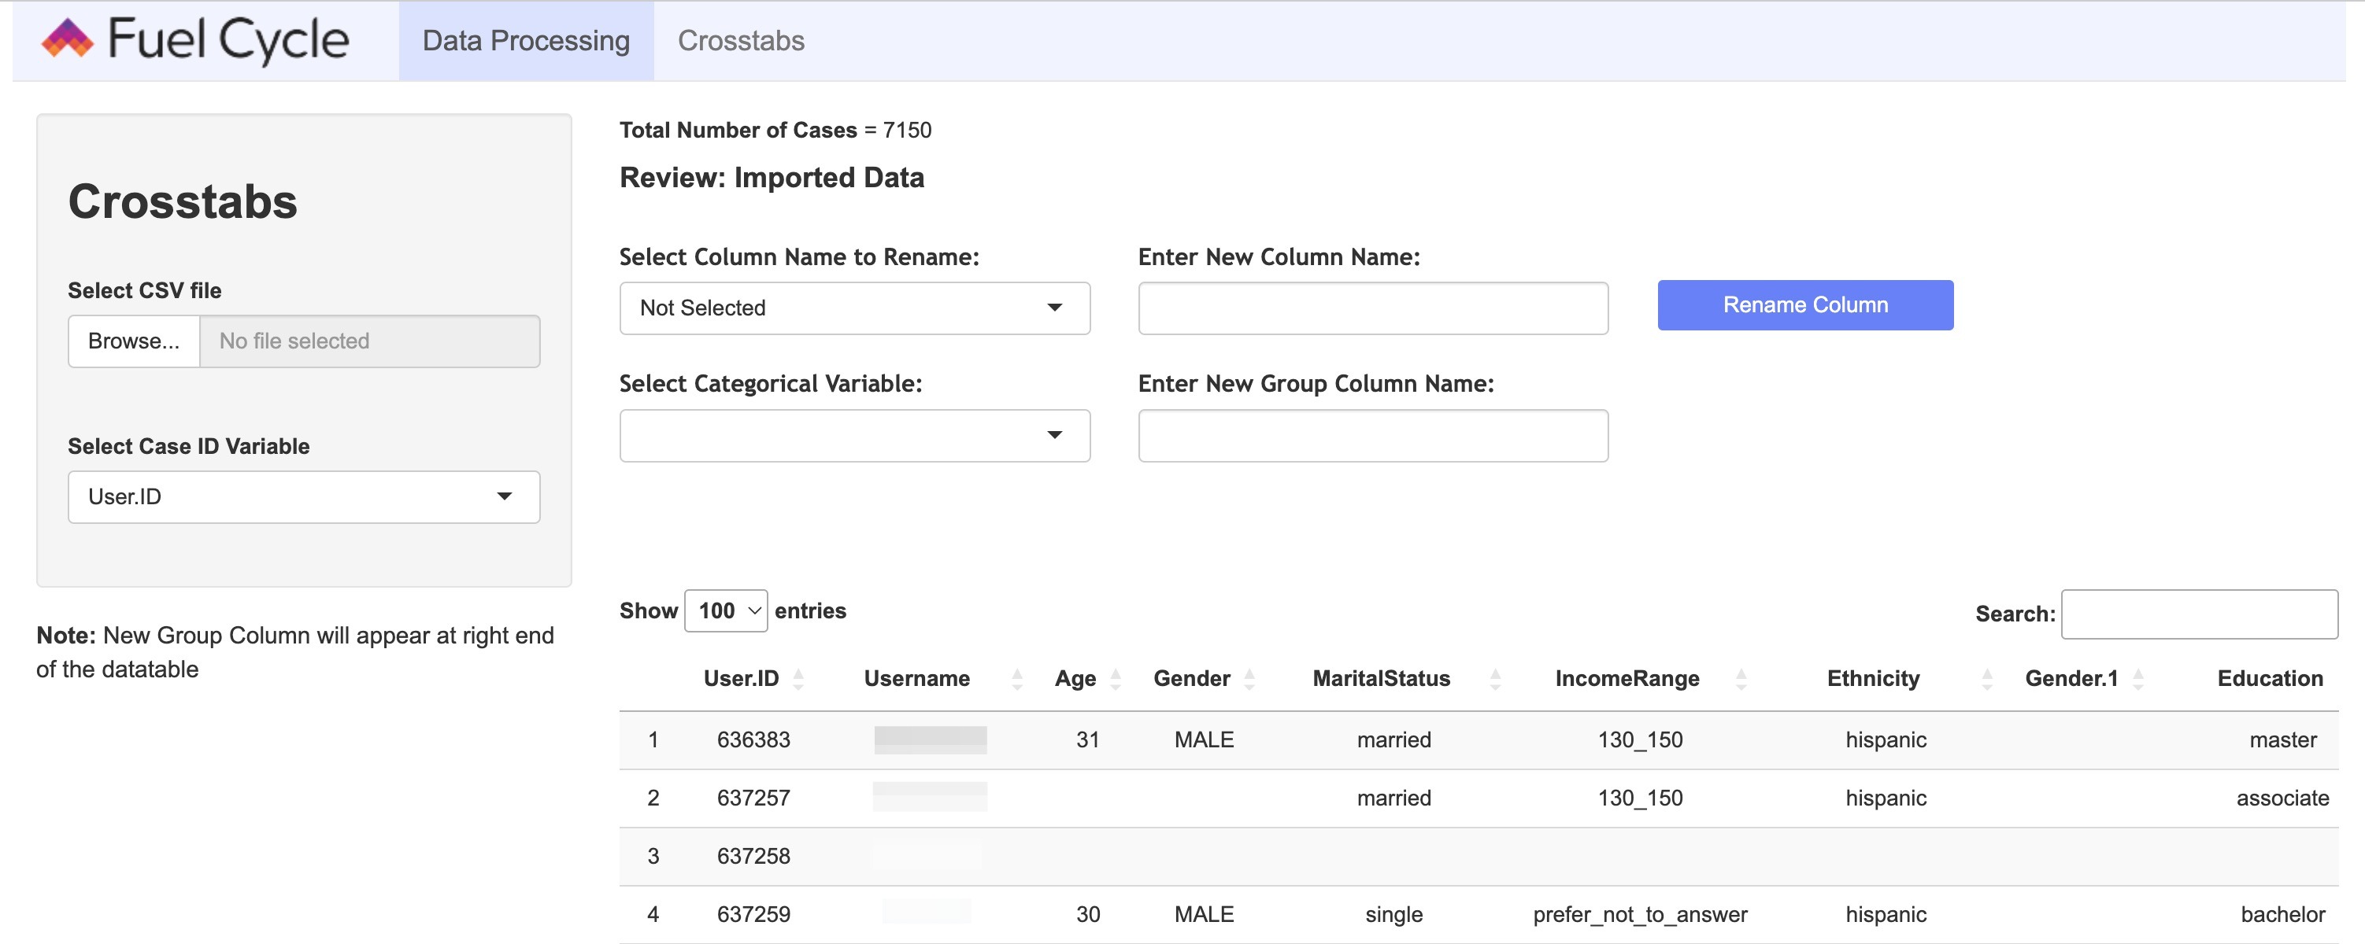
Task: Sort table by Username column arrows
Action: coord(1016,679)
